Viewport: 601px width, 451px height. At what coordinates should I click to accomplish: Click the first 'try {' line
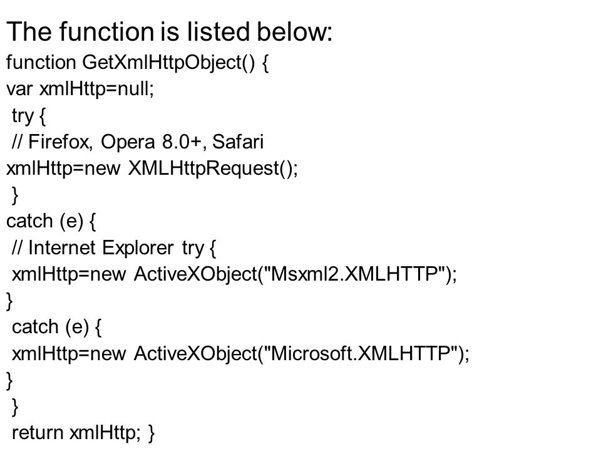click(x=29, y=116)
